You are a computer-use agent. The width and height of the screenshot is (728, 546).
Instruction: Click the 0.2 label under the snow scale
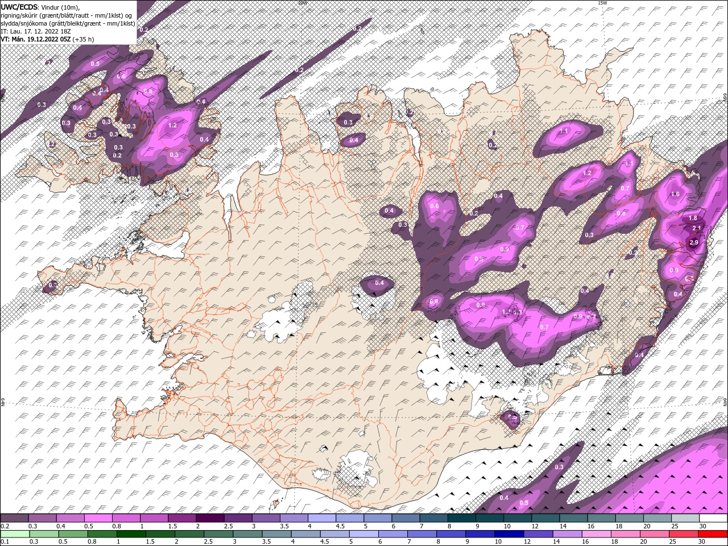[5, 526]
